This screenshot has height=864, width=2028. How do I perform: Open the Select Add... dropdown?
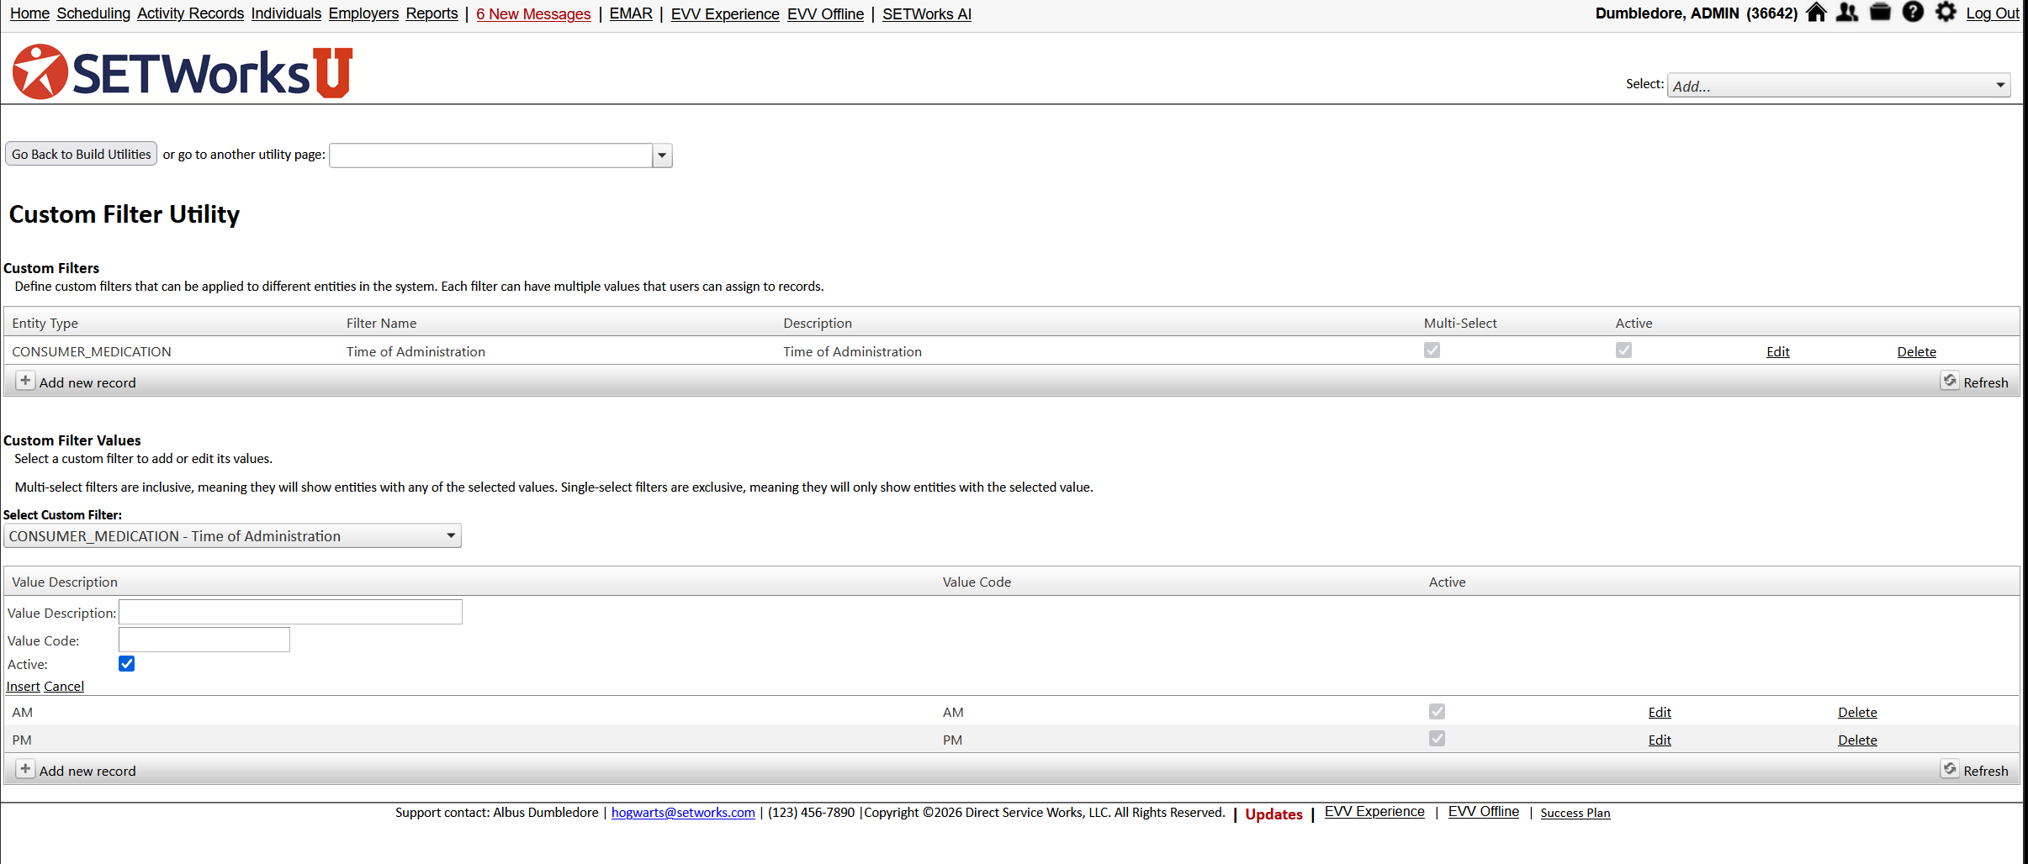1999,86
